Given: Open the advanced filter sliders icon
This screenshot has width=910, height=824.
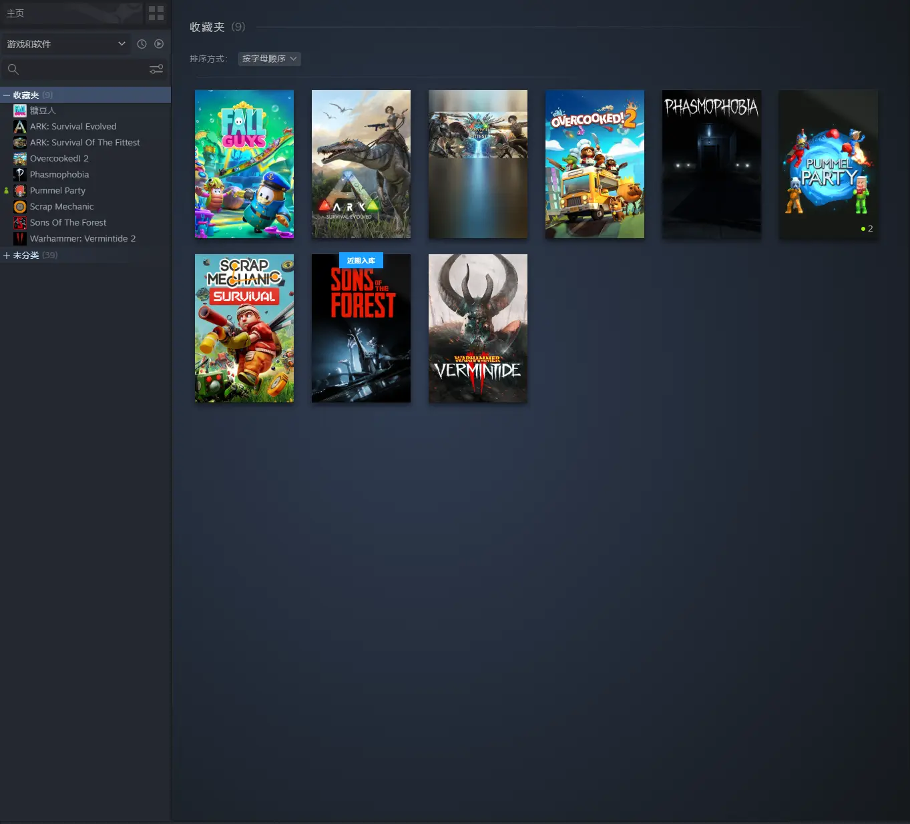Looking at the screenshot, I should (x=156, y=69).
